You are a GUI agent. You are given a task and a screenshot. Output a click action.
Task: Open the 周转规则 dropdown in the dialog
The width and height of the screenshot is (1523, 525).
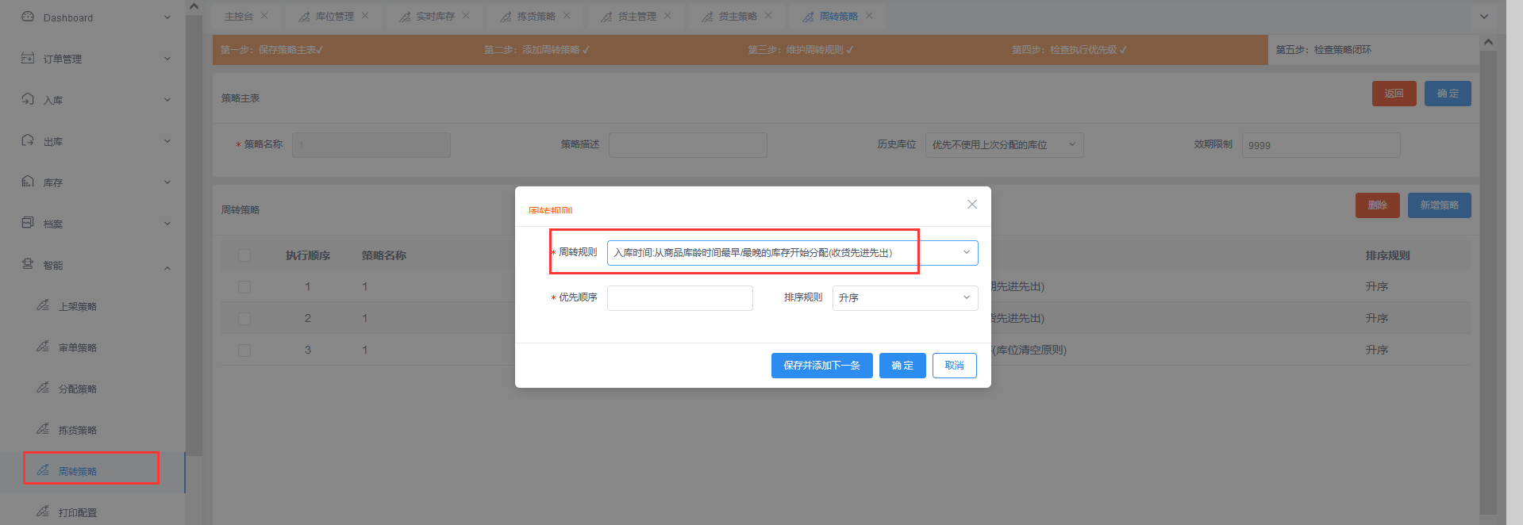click(x=792, y=253)
